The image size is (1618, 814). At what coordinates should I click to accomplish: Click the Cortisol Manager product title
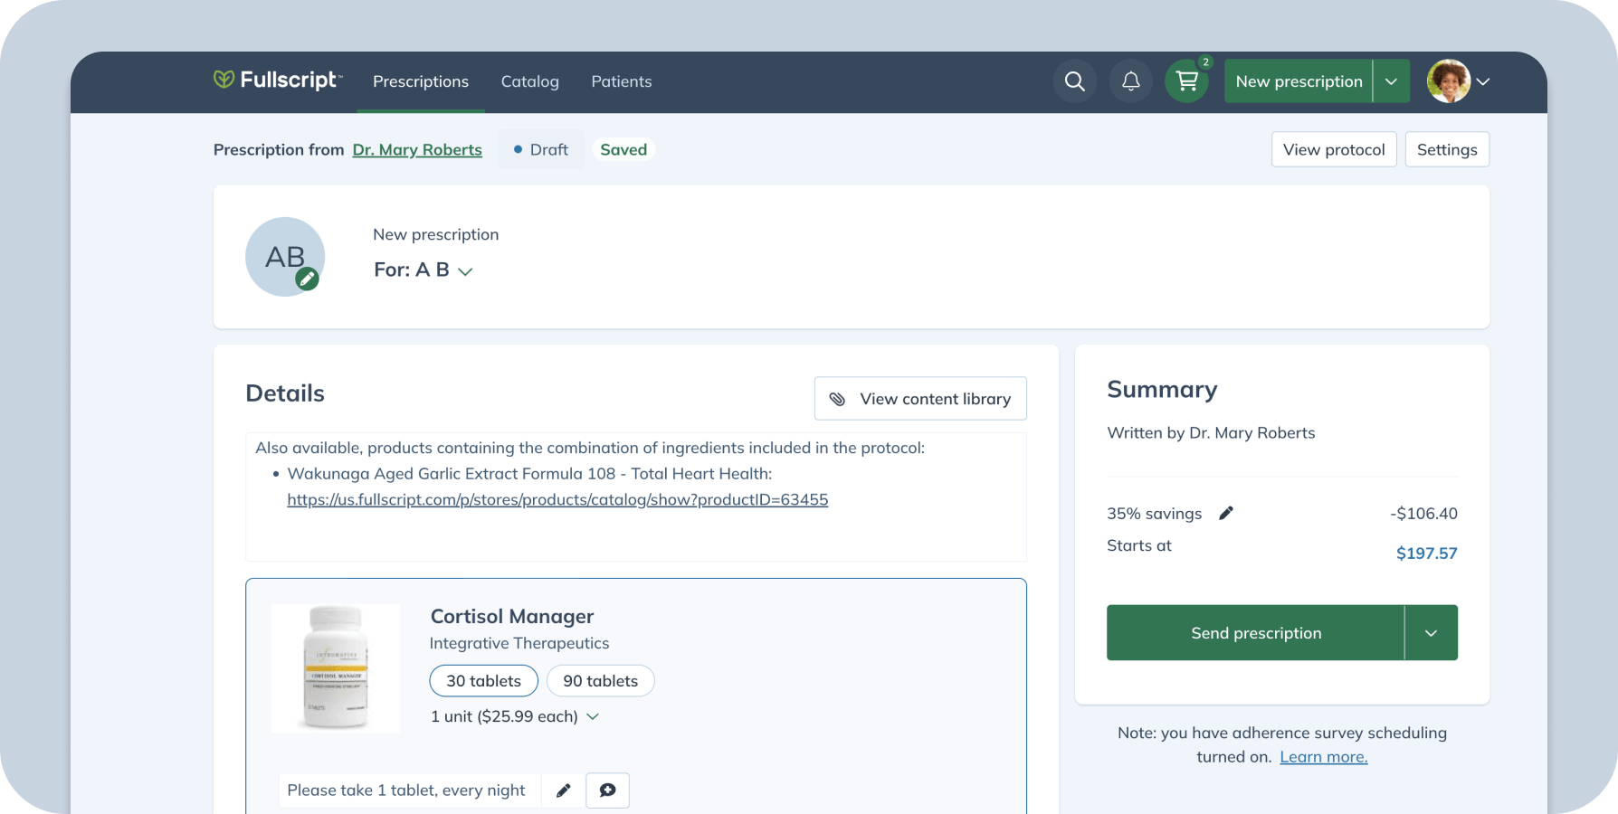click(x=512, y=616)
